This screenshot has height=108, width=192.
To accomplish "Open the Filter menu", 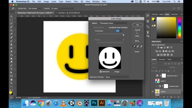I will (76, 1).
